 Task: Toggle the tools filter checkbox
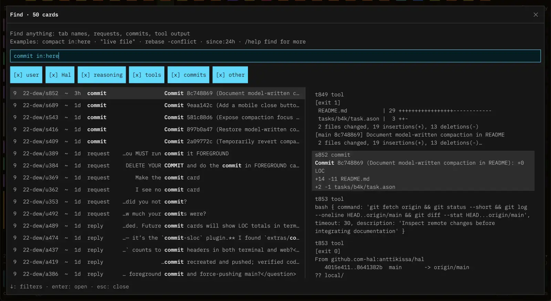point(147,75)
